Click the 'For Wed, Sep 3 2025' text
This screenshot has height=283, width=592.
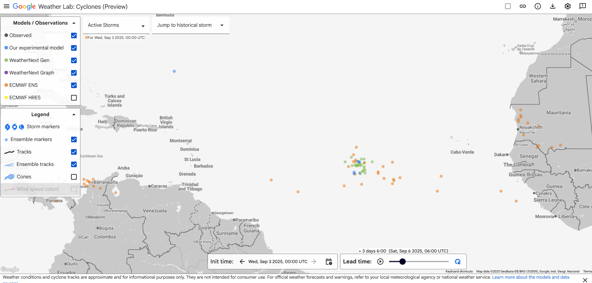click(x=116, y=38)
